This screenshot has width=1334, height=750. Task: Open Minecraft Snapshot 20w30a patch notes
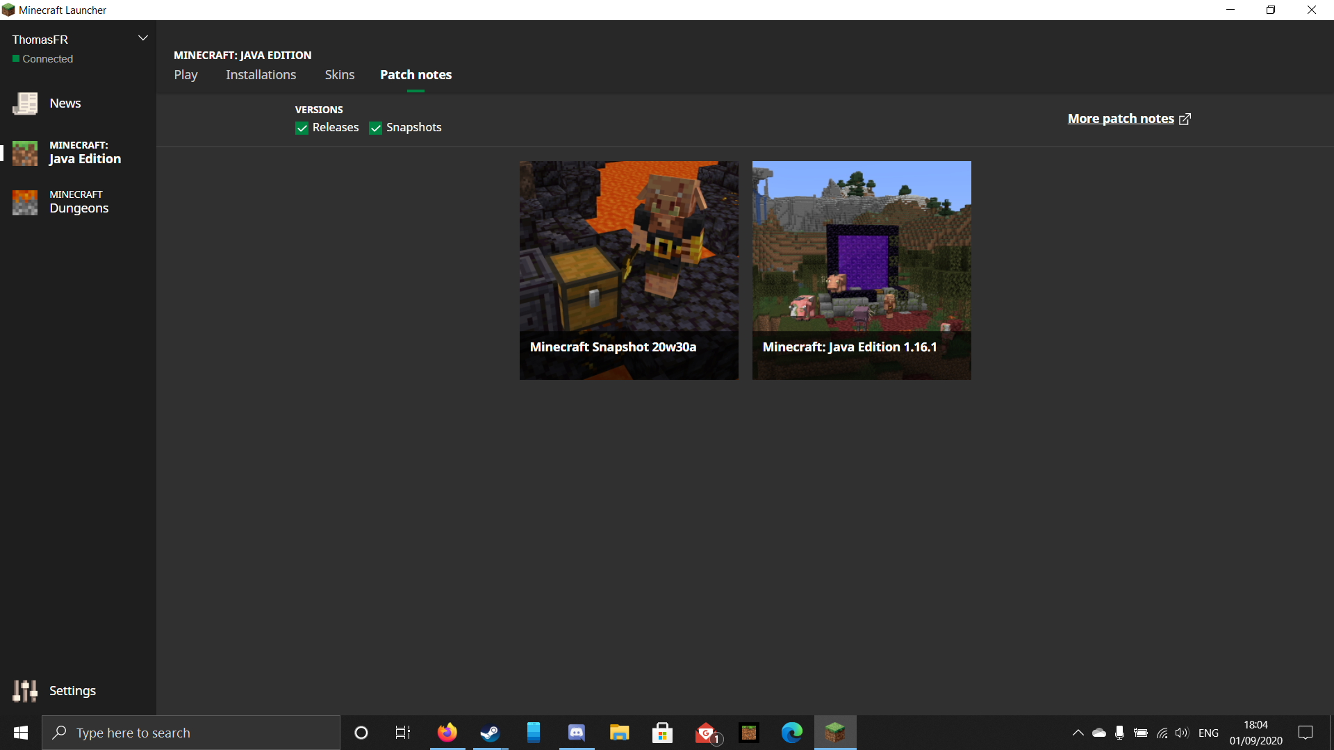coord(629,270)
